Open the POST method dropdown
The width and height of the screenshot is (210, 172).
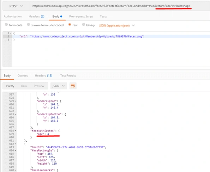click(16, 6)
